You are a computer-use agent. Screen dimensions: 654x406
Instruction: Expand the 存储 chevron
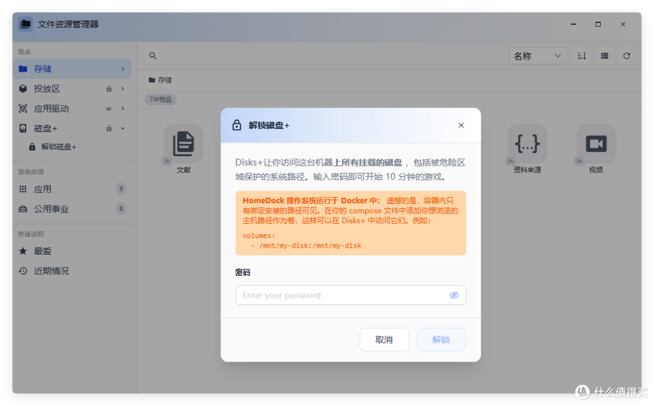(122, 69)
